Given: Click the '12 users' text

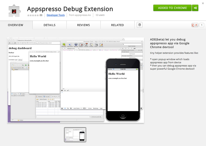Looking at the screenshot, I should pyautogui.click(x=100, y=15).
